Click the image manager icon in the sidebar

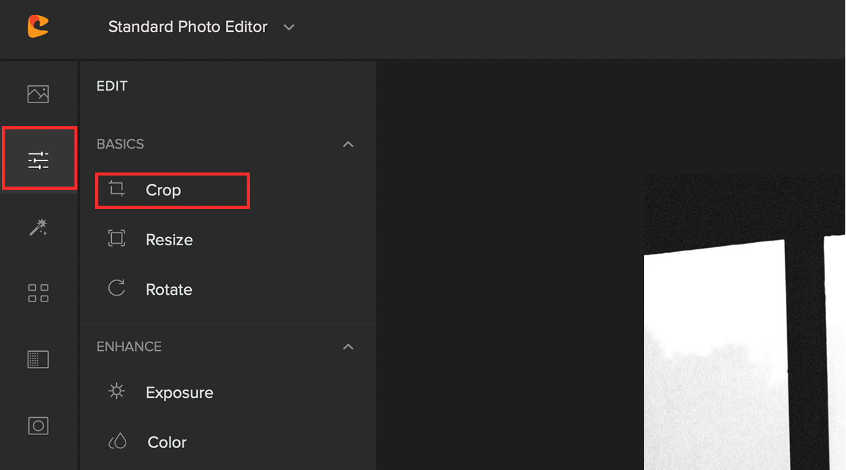[38, 93]
